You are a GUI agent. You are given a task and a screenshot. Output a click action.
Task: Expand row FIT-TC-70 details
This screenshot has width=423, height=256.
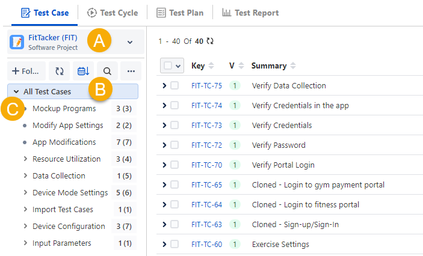tap(164, 165)
